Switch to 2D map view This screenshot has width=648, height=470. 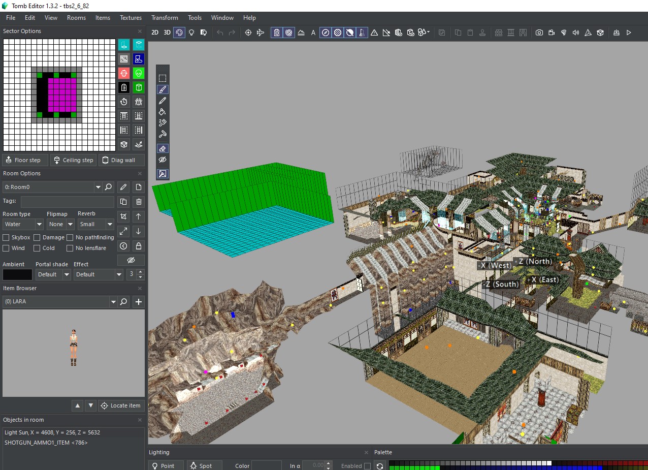(x=155, y=33)
